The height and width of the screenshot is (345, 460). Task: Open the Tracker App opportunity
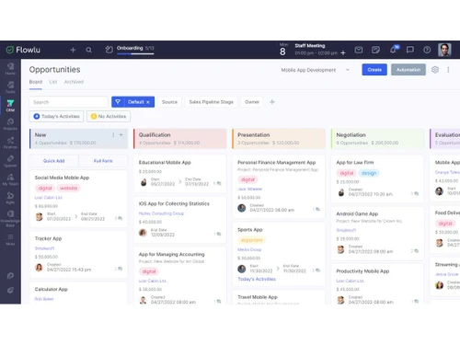(x=78, y=255)
